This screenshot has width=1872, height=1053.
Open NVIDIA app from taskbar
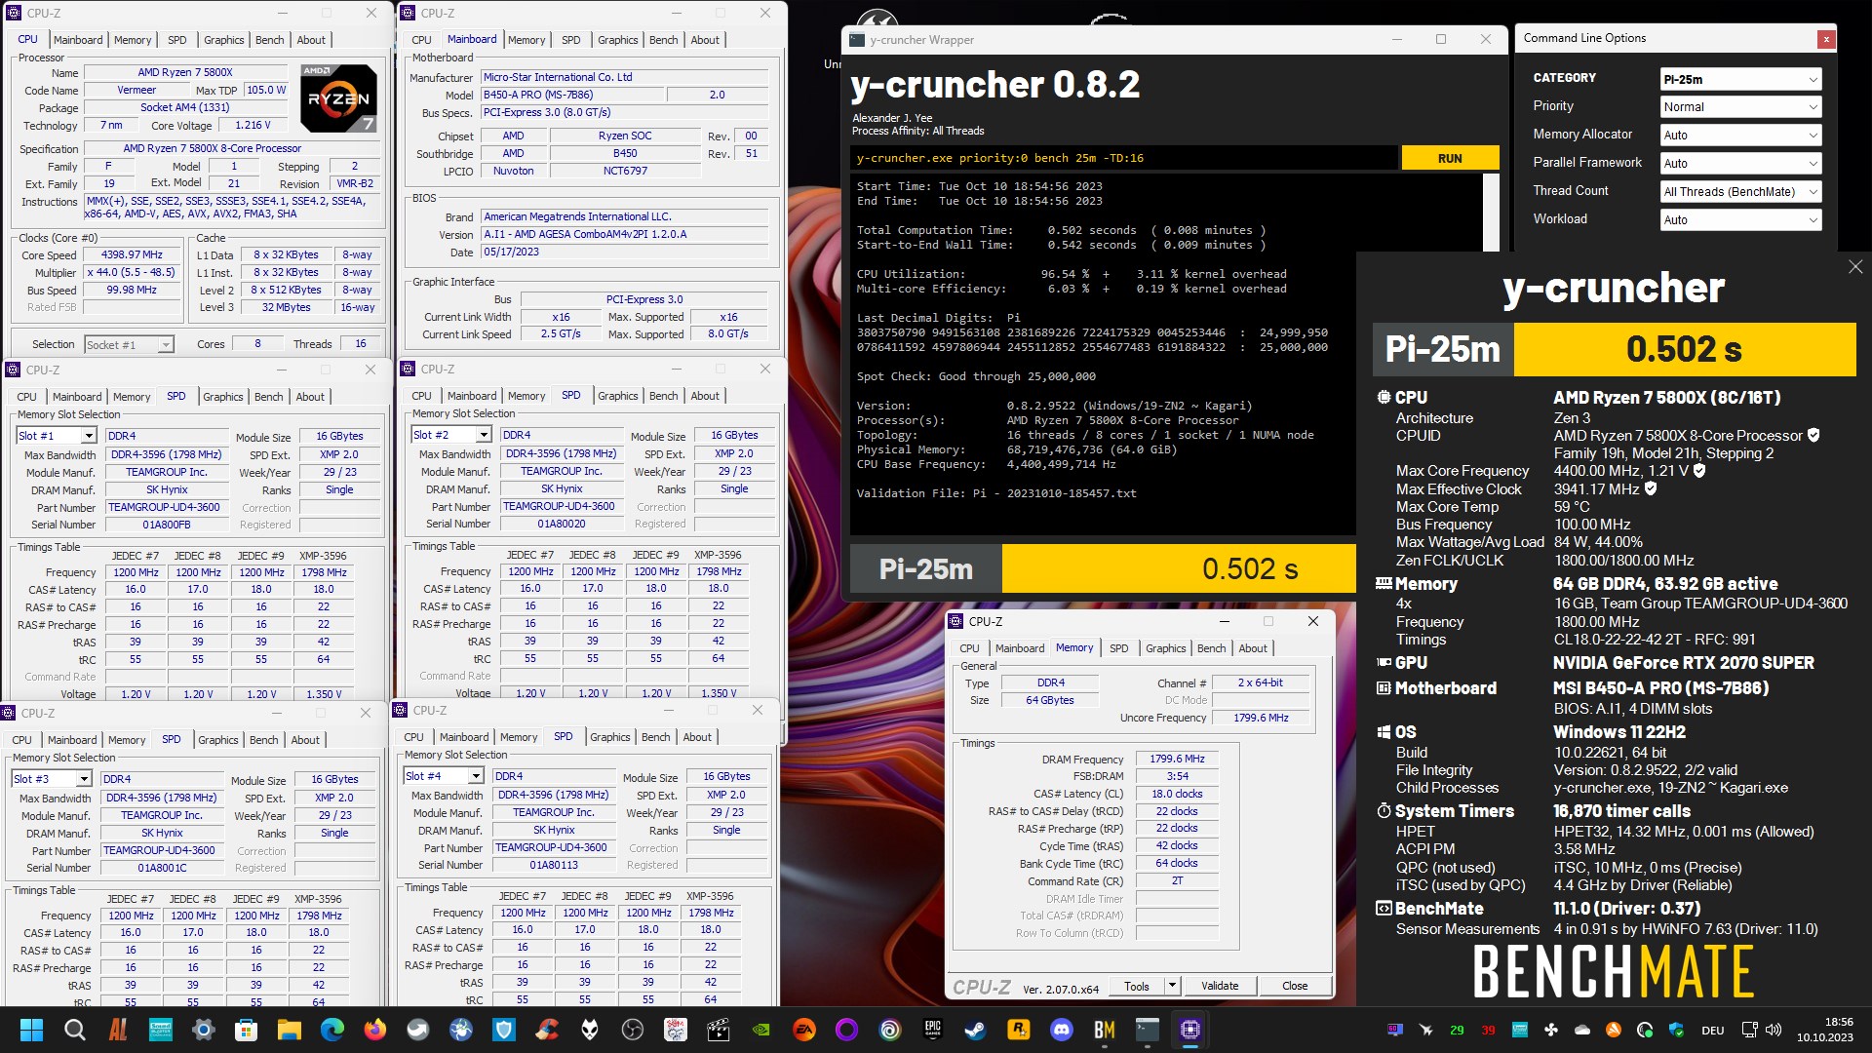(x=761, y=1030)
